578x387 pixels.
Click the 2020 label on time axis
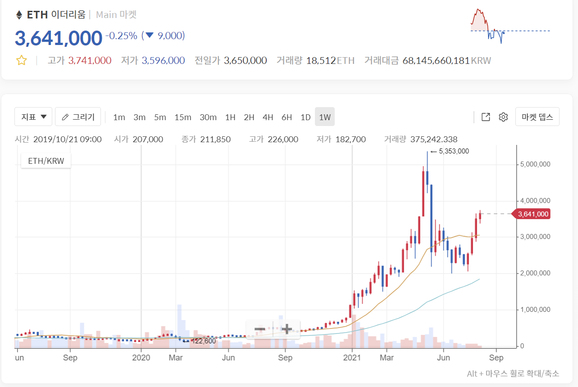(141, 358)
